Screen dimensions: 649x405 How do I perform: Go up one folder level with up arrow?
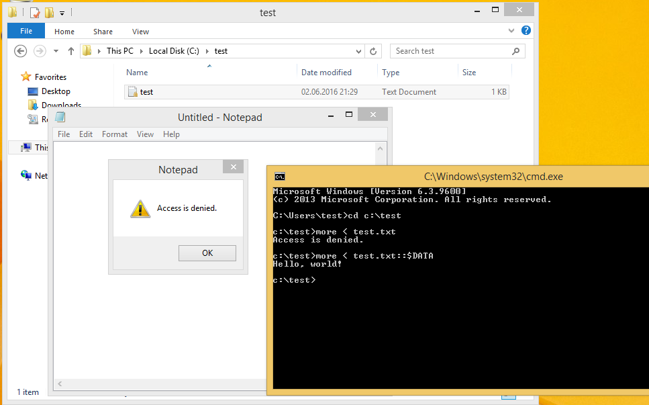tap(70, 51)
